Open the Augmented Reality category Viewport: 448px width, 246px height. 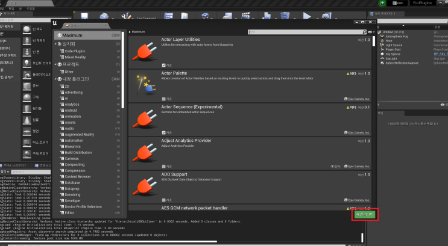pos(79,134)
